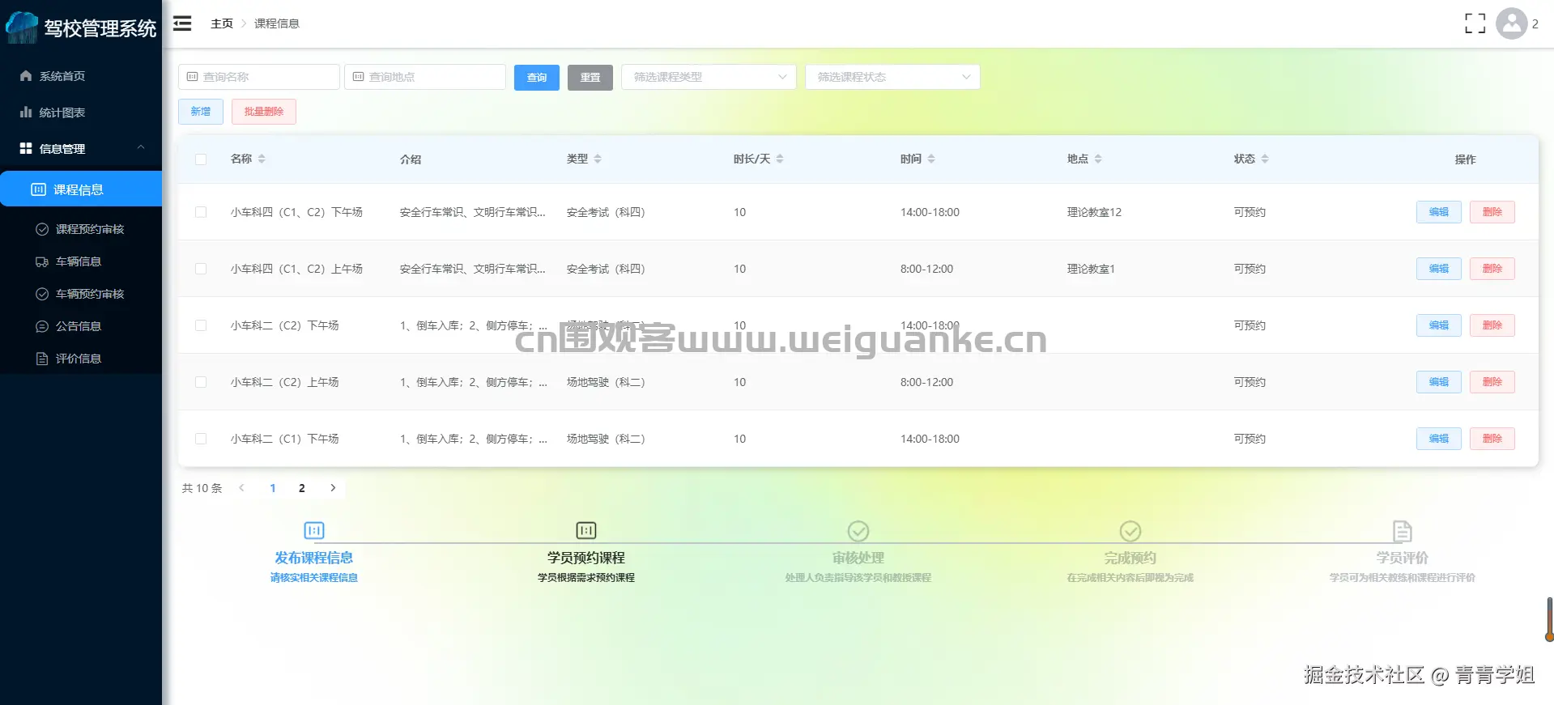Go to page 2 in pagination
This screenshot has height=705, width=1554.
[x=302, y=487]
